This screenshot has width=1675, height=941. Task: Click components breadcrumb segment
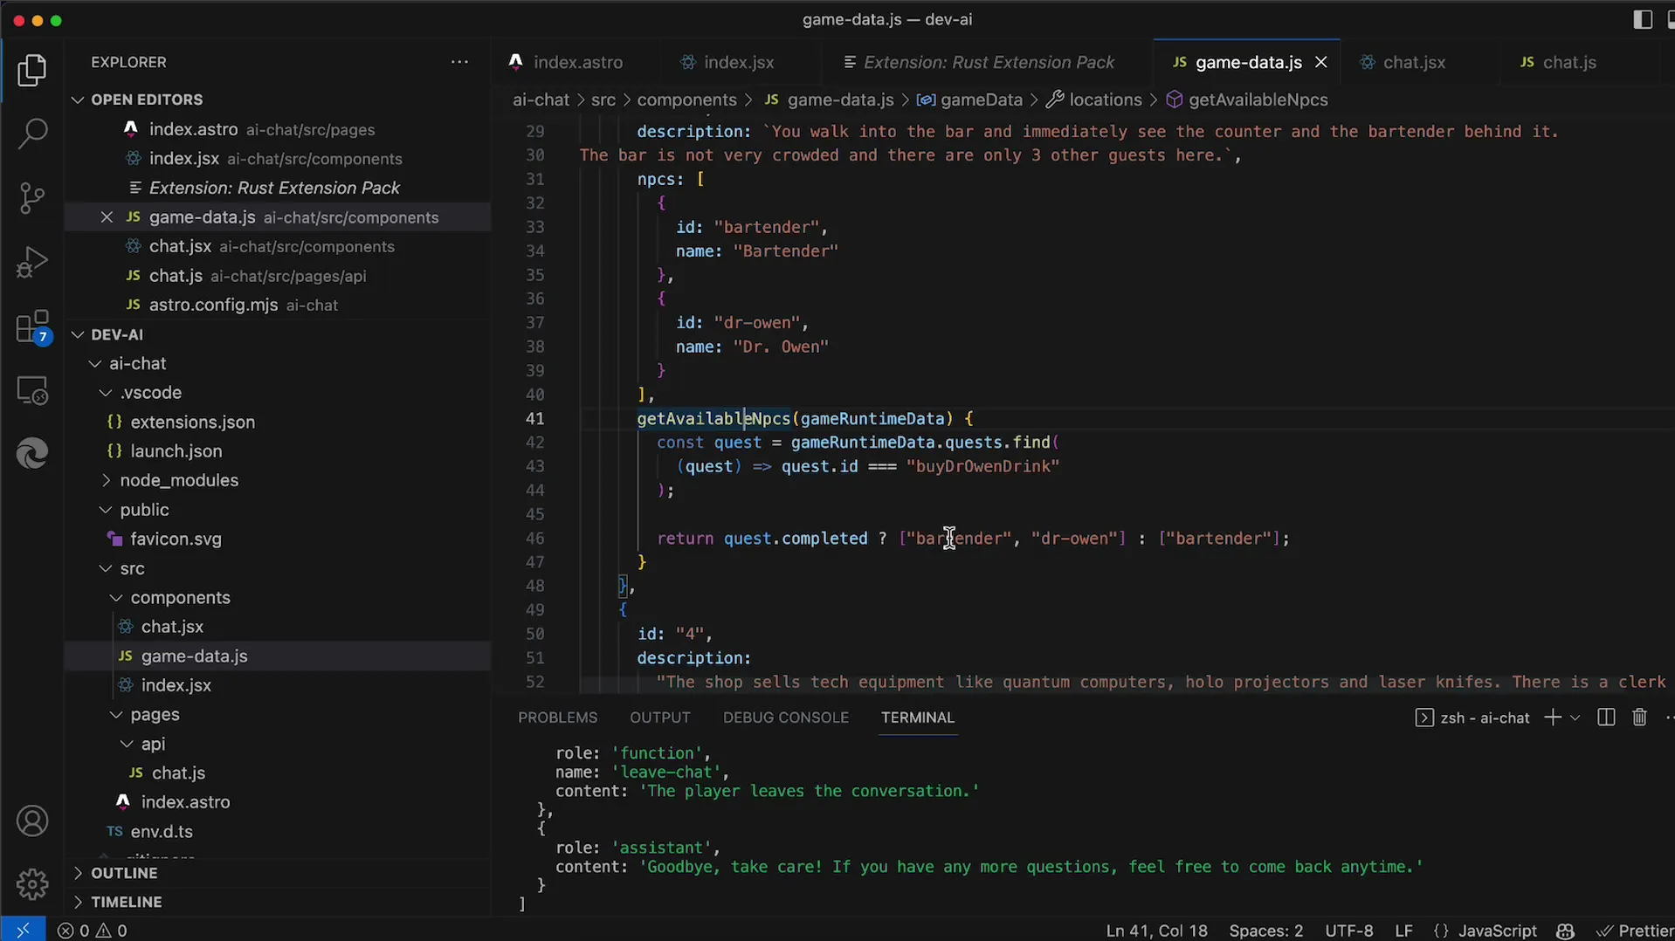(686, 100)
